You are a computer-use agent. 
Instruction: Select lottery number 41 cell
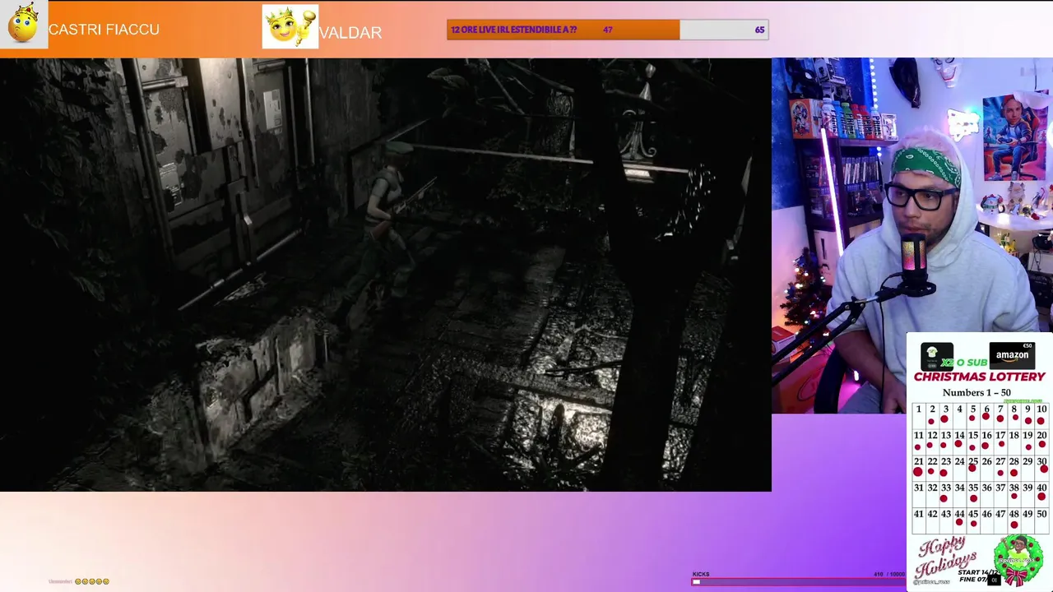tap(918, 520)
